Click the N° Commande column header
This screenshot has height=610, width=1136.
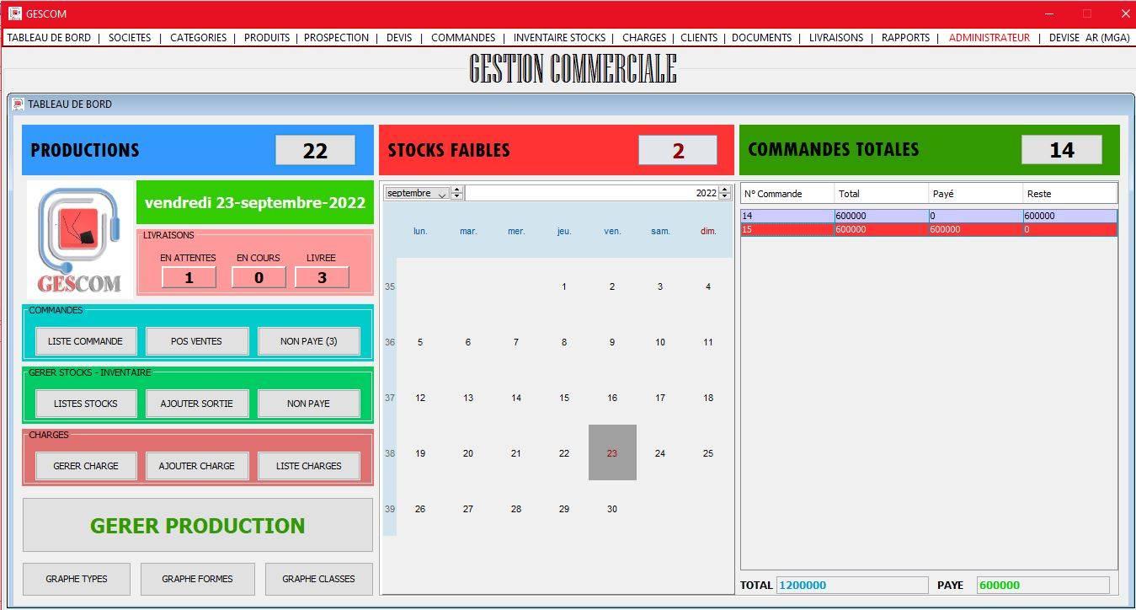(787, 194)
